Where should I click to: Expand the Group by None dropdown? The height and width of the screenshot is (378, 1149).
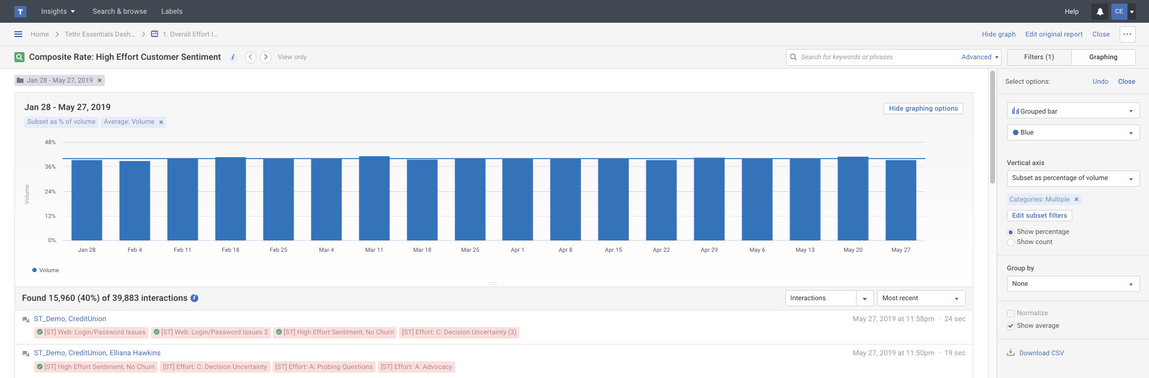click(x=1072, y=284)
